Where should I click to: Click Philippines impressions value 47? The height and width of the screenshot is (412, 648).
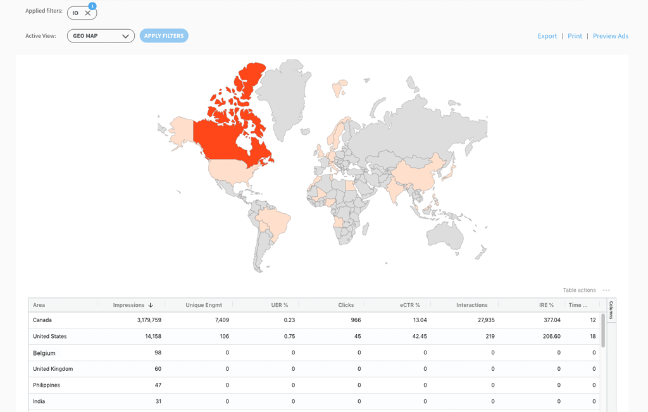click(x=158, y=385)
